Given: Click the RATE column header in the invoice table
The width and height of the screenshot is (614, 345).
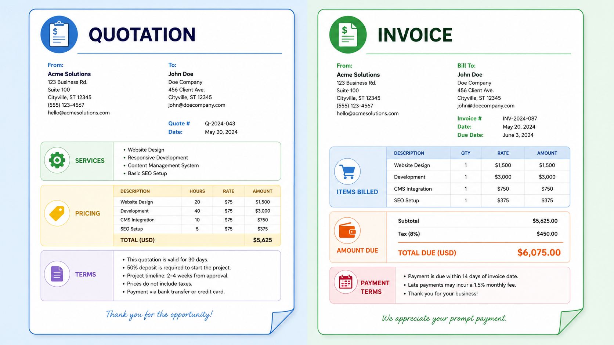Looking at the screenshot, I should click(503, 153).
